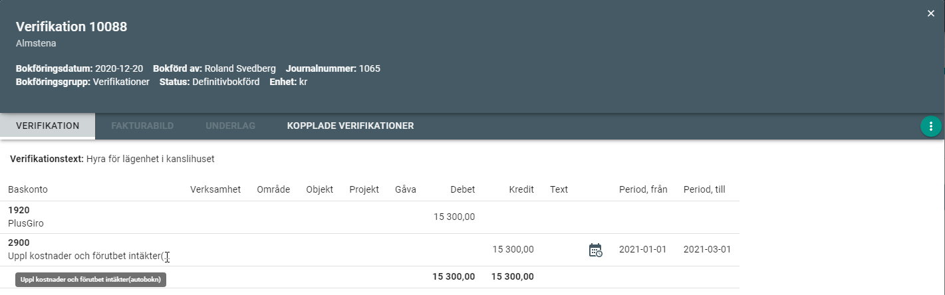The width and height of the screenshot is (945, 295).
Task: Click the Period, från column header
Action: tap(643, 189)
